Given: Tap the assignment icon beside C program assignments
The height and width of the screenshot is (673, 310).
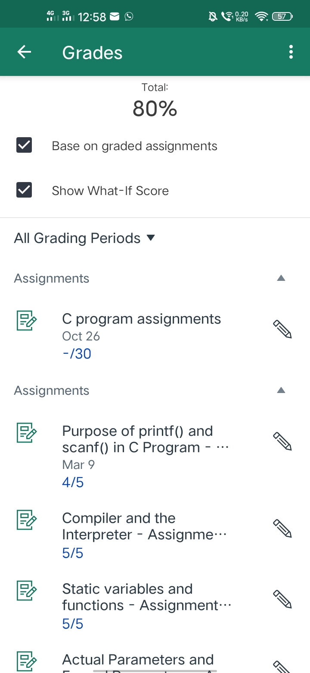Looking at the screenshot, I should pyautogui.click(x=27, y=321).
